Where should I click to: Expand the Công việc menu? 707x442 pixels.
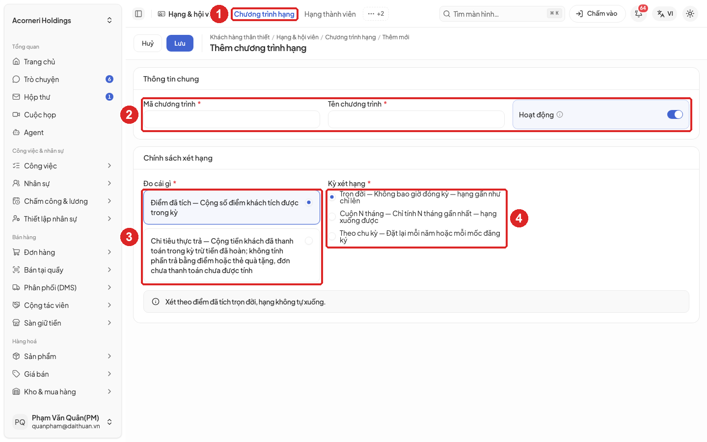point(63,166)
